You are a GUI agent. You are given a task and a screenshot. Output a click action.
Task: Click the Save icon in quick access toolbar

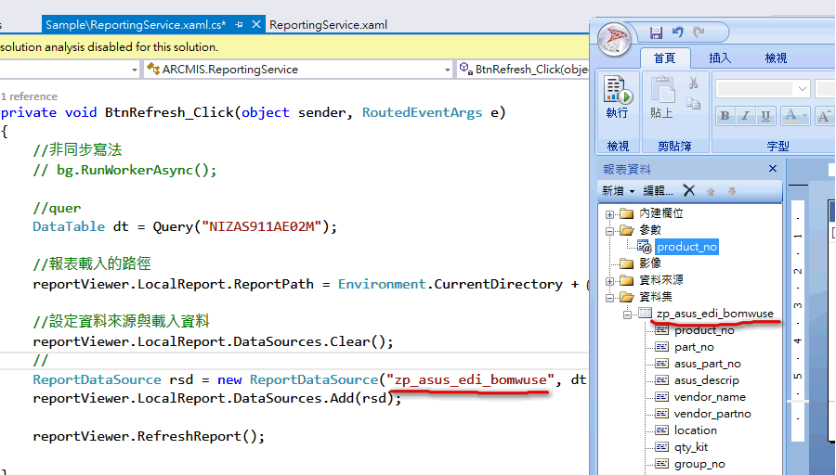657,32
